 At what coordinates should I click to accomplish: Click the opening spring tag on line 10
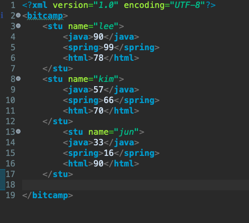pos(83,100)
